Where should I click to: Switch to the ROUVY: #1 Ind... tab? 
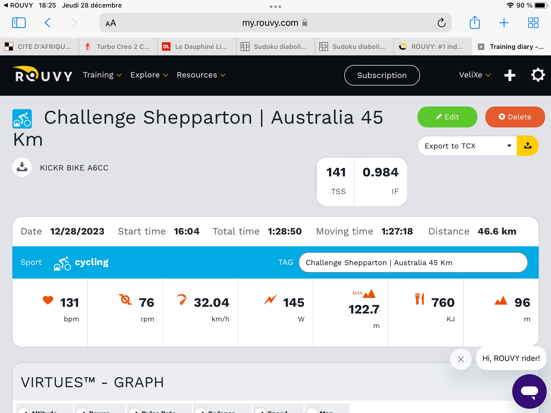click(433, 47)
